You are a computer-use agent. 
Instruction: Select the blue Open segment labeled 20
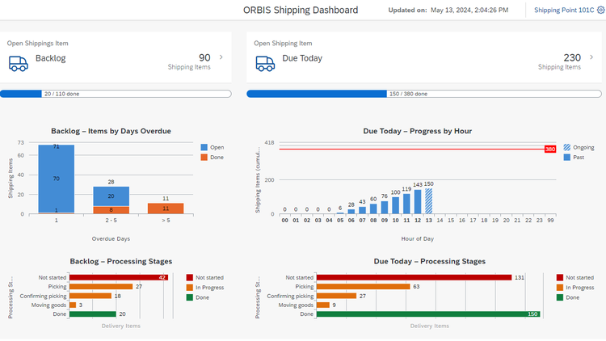(x=111, y=196)
